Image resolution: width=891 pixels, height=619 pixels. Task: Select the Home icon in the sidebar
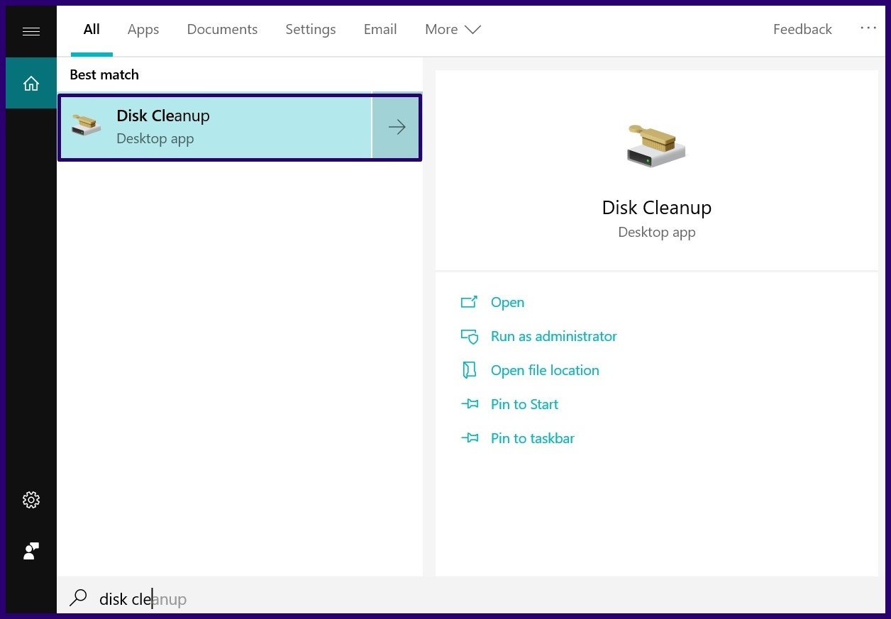tap(31, 84)
